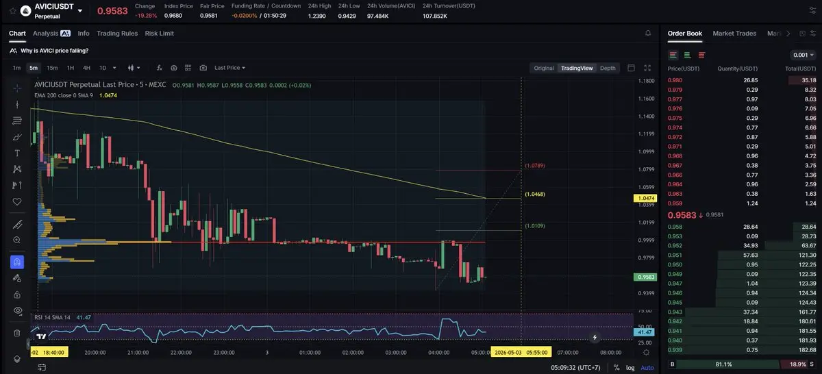Open the compare symbol icon in toolbar

[x=174, y=68]
